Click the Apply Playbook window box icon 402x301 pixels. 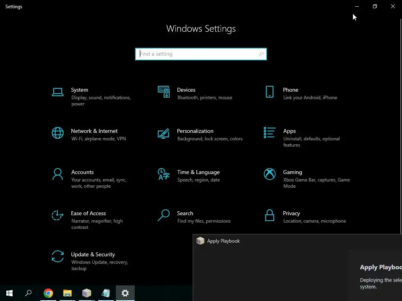200,241
